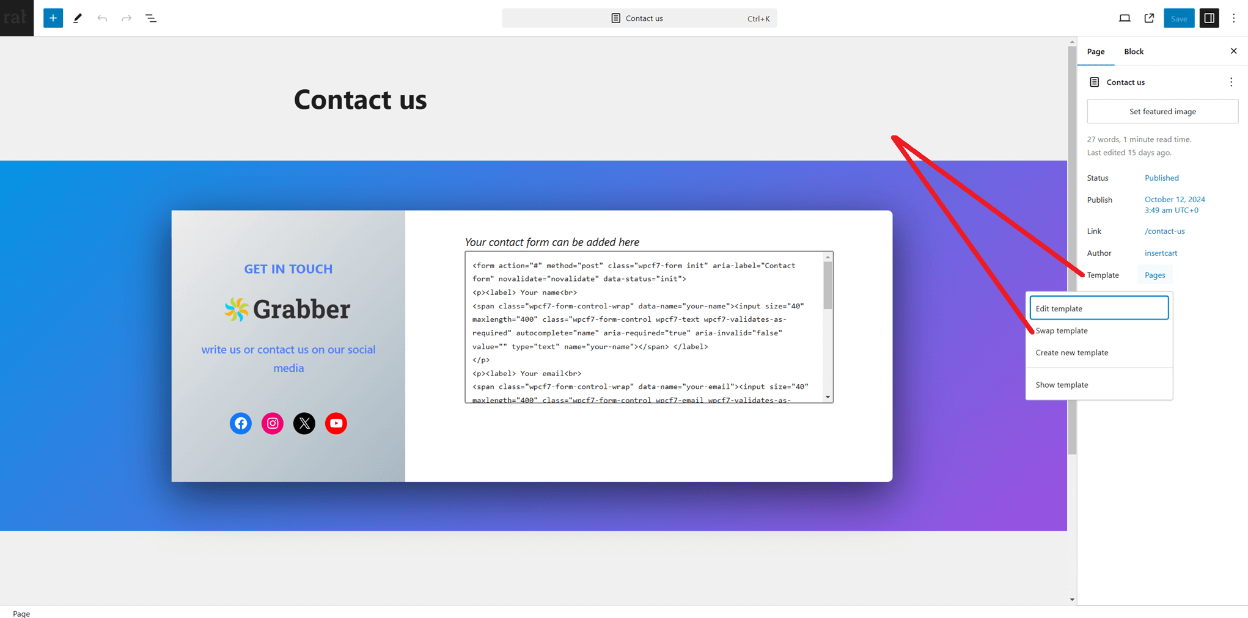Open the top-right Options three-dot menu
1248x618 pixels.
(1233, 18)
